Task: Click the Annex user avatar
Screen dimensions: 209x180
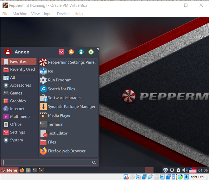Action: pyautogui.click(x=8, y=52)
